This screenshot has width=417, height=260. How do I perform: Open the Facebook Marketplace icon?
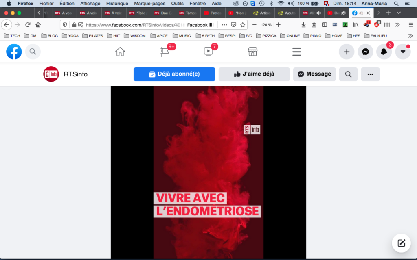pos(252,52)
